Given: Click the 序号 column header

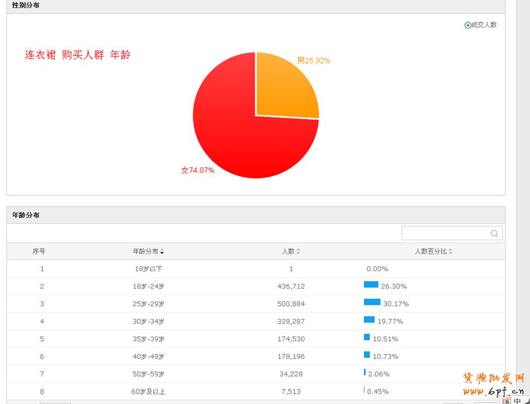Looking at the screenshot, I should tap(39, 251).
